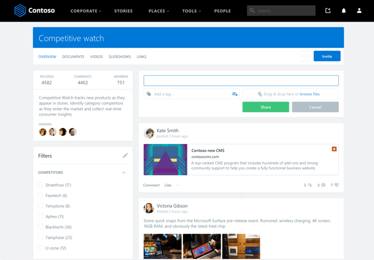This screenshot has width=374, height=260.
Task: Click the comment bubble count icon
Action: [x=323, y=185]
